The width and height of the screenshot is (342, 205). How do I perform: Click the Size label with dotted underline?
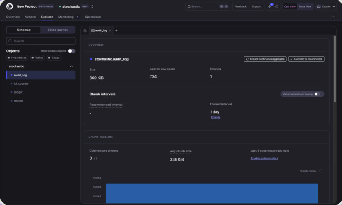click(92, 69)
